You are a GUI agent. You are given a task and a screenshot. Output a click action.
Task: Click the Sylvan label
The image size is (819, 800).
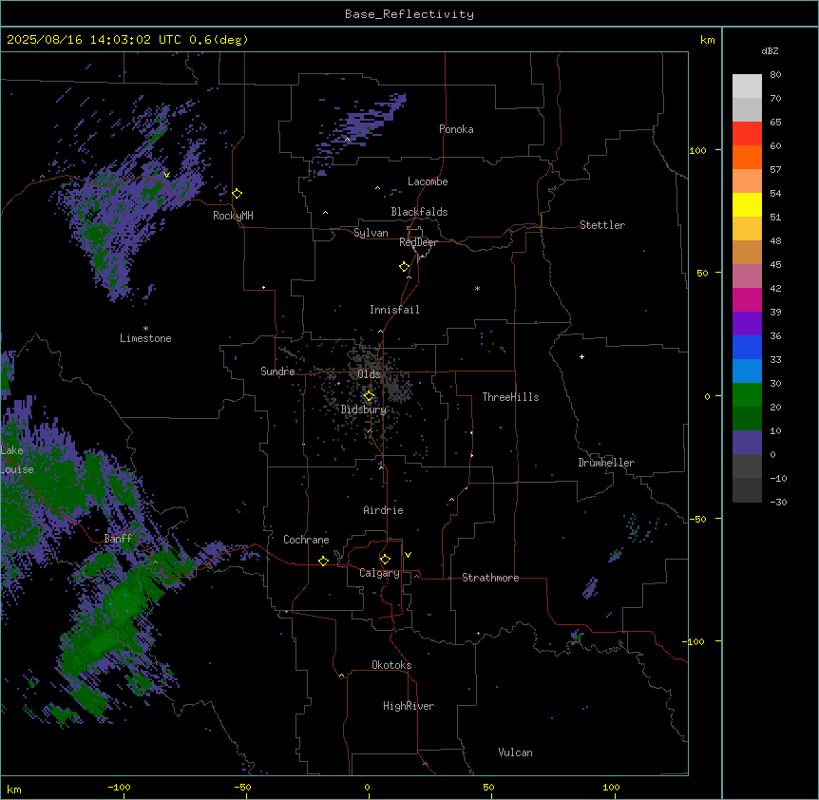(x=371, y=233)
